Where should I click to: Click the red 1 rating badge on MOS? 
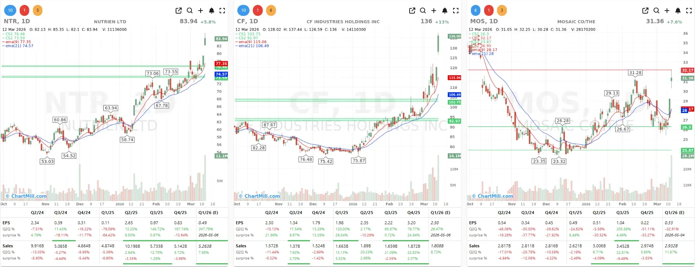tap(489, 10)
